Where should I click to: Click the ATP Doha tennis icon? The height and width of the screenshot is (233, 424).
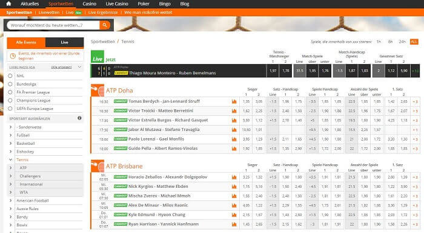98,90
